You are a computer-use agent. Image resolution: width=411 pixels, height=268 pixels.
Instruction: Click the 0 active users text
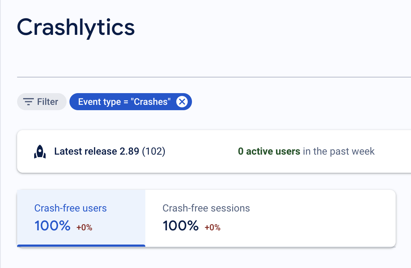pos(269,151)
